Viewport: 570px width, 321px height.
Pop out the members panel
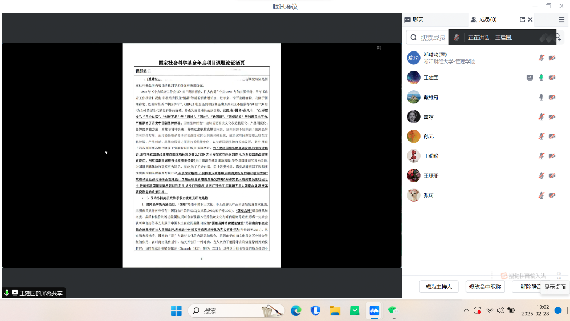pos(522,19)
